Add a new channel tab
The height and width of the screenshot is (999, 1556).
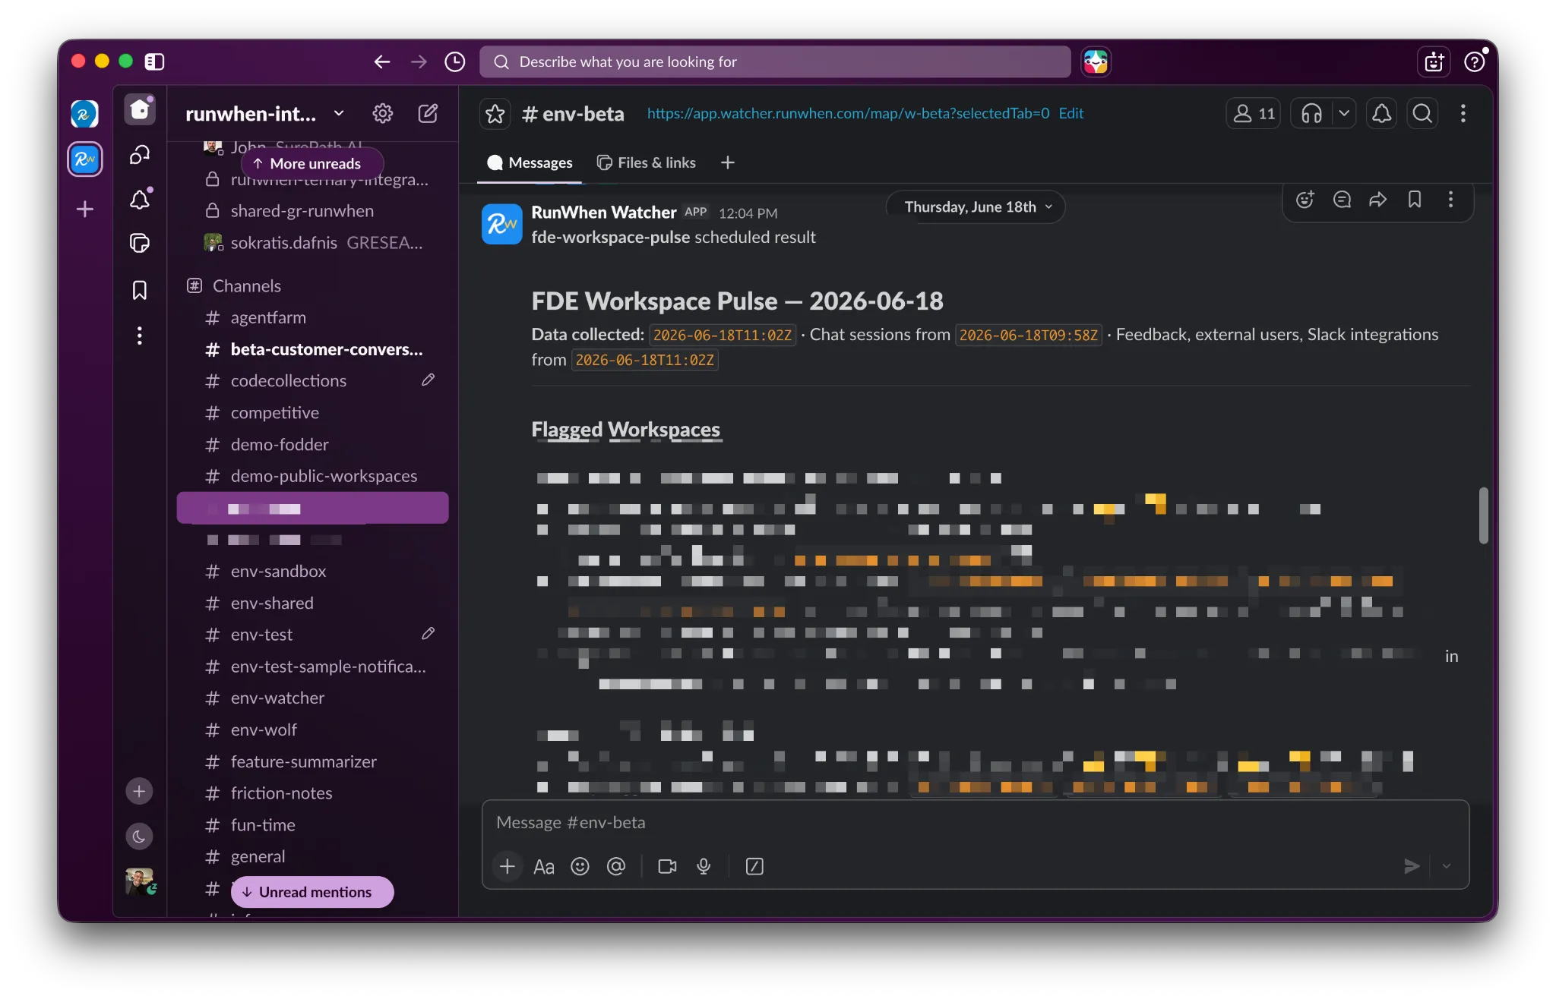[x=728, y=162]
